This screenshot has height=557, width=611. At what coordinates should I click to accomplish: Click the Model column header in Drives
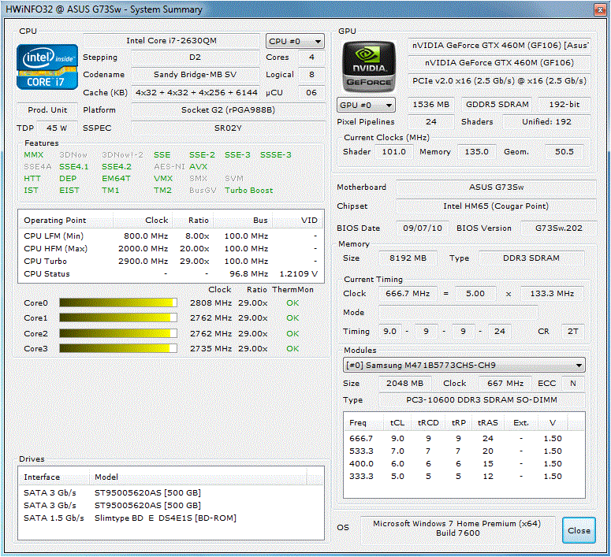[198, 477]
